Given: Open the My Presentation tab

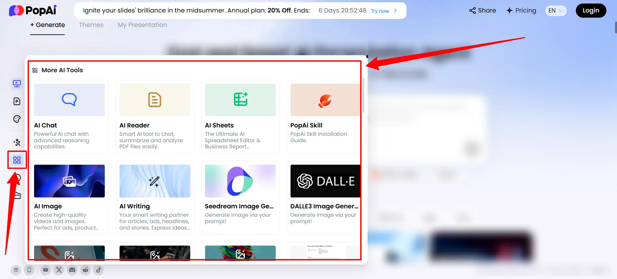Looking at the screenshot, I should pos(142,25).
